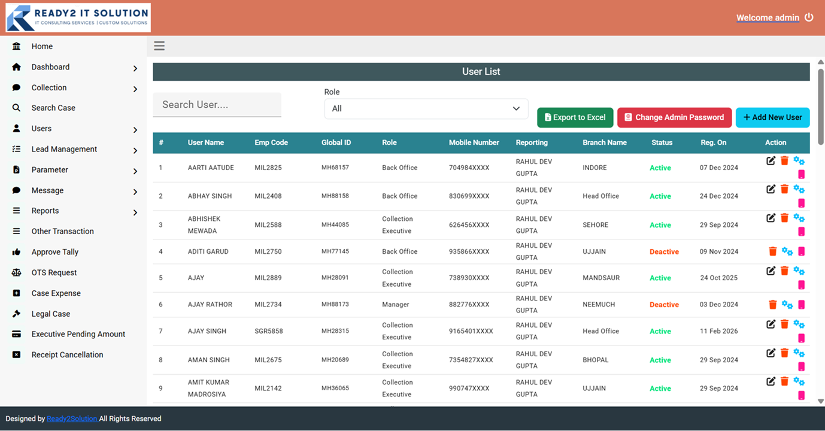Click the power logout icon in top bar
Screen dimensions: 825x431
809,17
